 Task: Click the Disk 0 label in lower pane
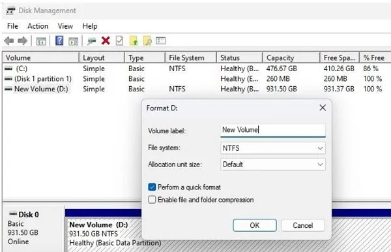[x=29, y=215]
